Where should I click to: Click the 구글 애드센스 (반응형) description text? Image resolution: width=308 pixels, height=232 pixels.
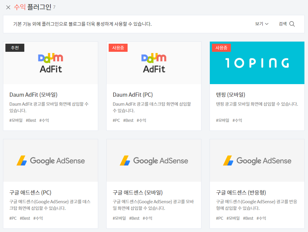(x=257, y=205)
